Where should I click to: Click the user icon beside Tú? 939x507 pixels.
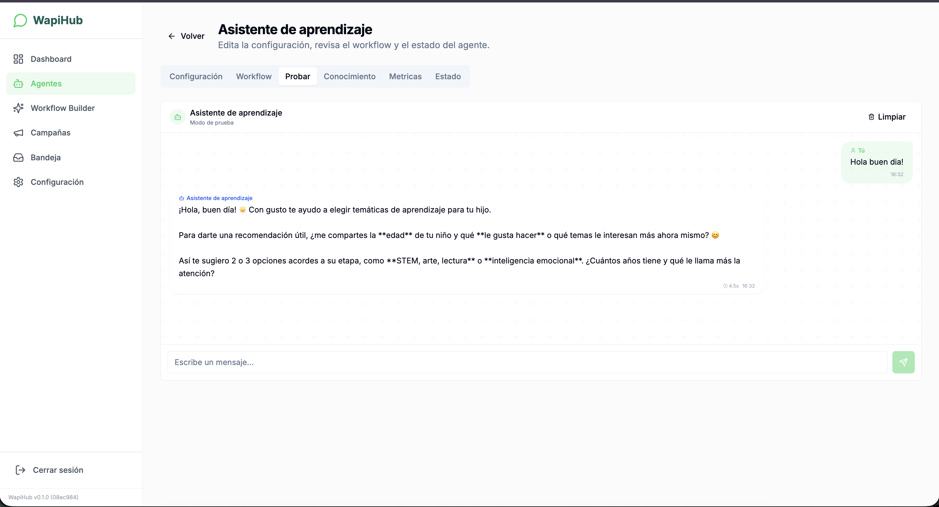point(853,150)
